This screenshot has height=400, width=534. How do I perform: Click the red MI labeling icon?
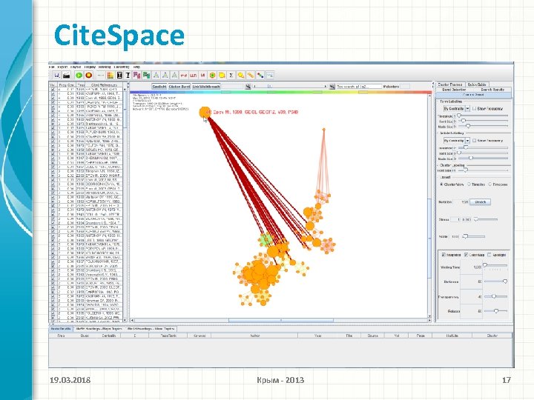[x=202, y=75]
